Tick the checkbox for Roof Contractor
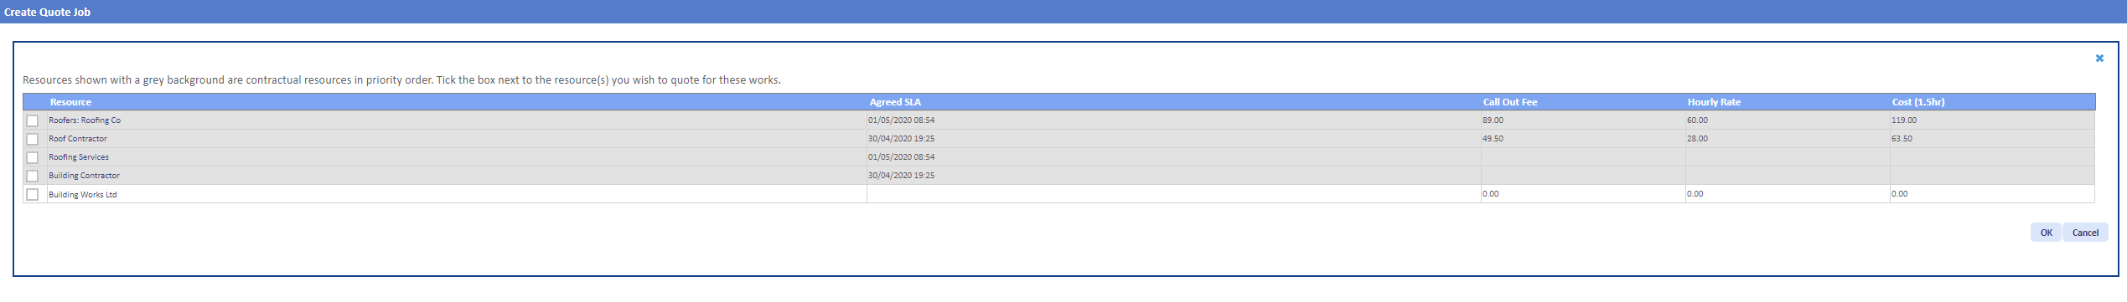This screenshot has width=2127, height=302. click(x=33, y=139)
